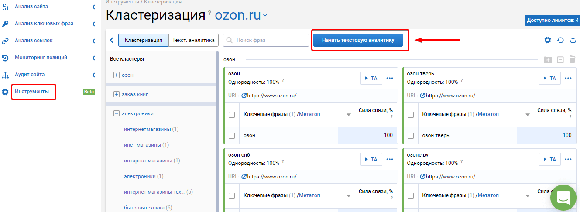Click the help question mark beside Кластеризация title
This screenshot has width=580, height=212.
click(x=209, y=13)
